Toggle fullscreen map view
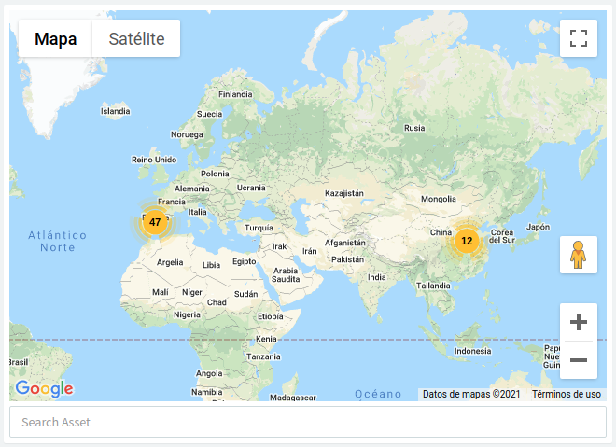Image resolution: width=616 pixels, height=447 pixels. 579,38
